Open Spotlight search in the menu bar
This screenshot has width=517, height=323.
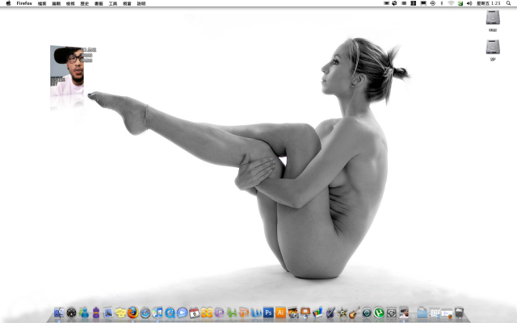pos(509,3)
